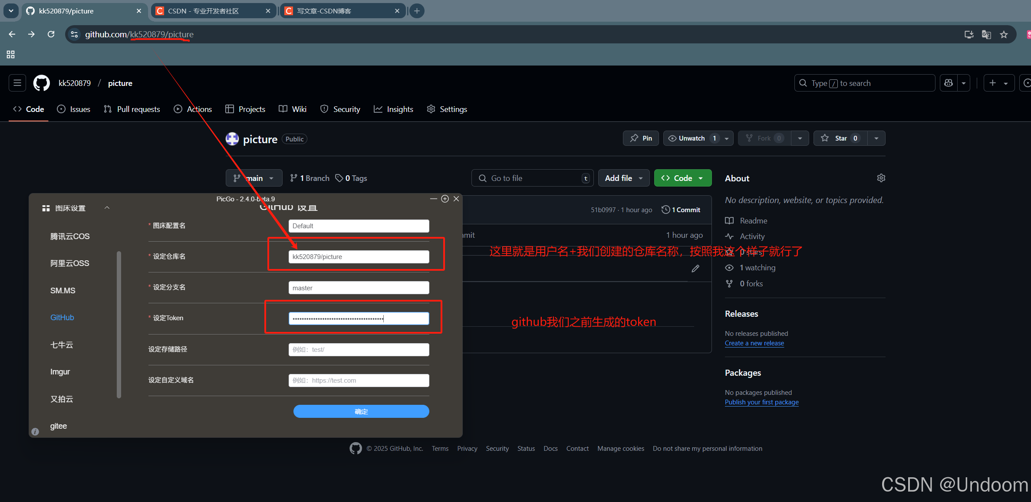This screenshot has width=1031, height=502.
Task: Click the Publish your first package link
Action: point(762,402)
